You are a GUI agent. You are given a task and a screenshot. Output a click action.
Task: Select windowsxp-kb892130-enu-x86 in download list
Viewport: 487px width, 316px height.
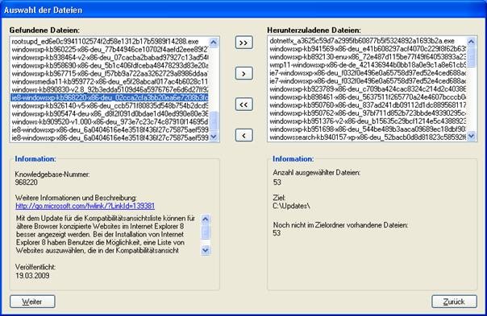point(368,57)
